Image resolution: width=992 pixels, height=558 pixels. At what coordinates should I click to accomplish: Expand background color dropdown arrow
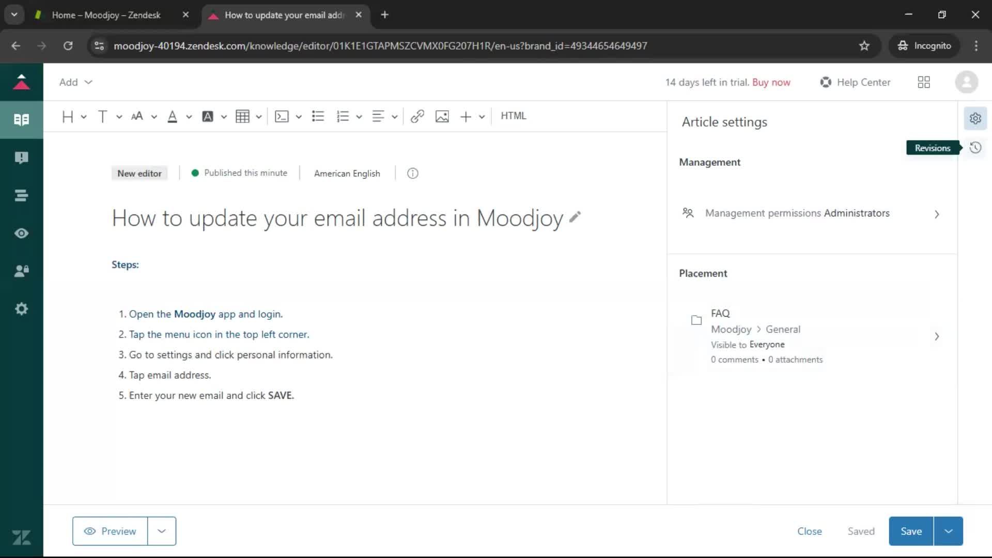pyautogui.click(x=224, y=117)
